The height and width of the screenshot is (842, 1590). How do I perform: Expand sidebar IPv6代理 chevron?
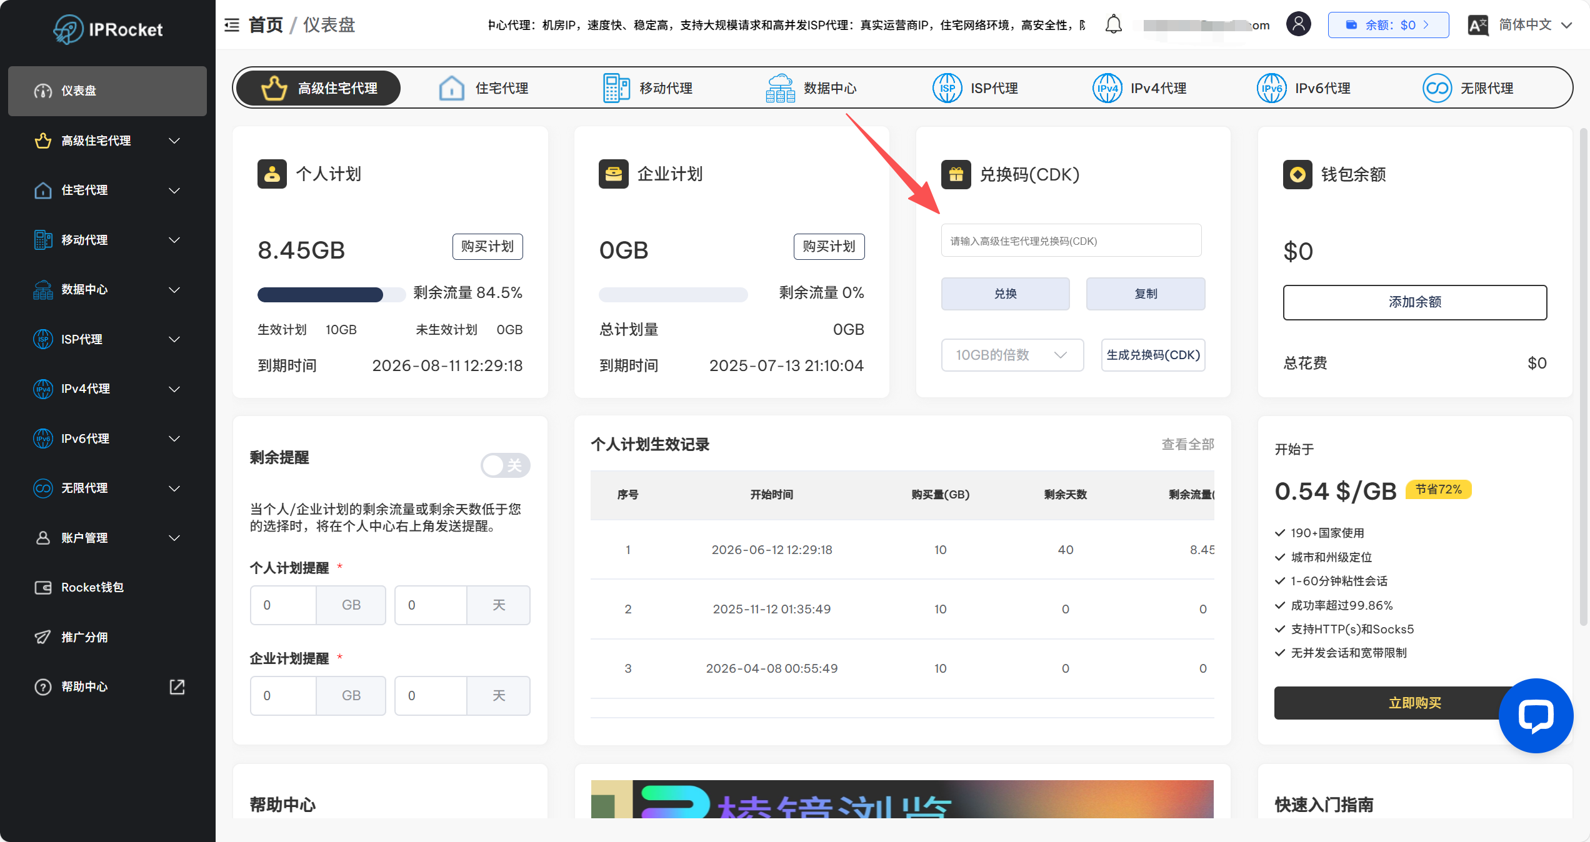[175, 438]
